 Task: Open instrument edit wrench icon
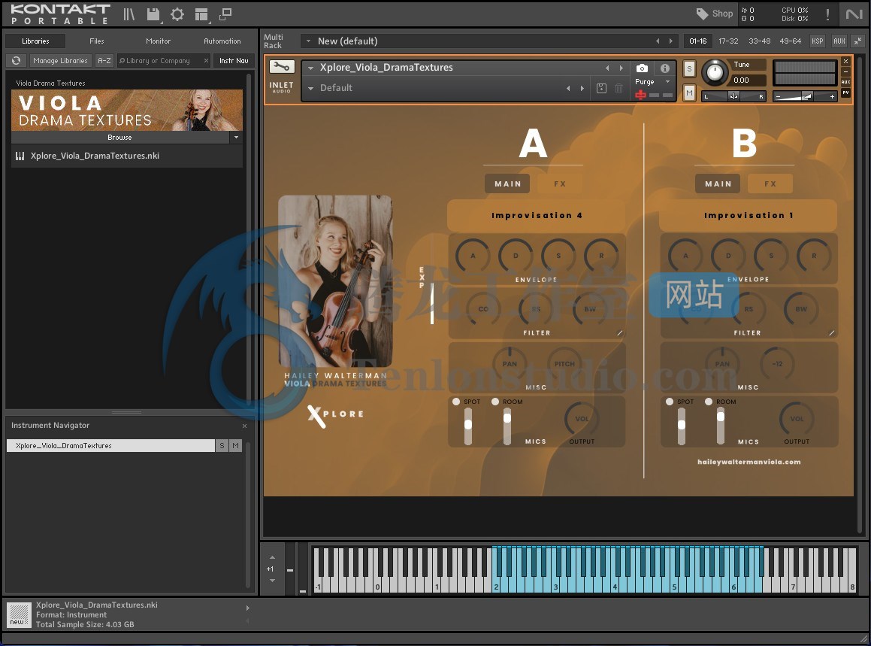(x=282, y=67)
